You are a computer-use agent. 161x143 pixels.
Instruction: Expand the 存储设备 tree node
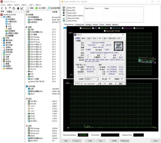pos(2,50)
